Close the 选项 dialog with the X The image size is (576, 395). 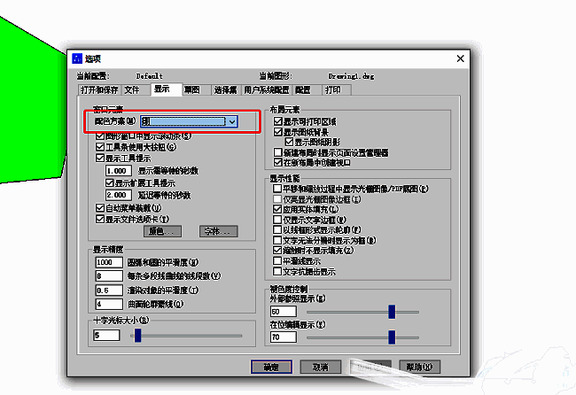click(x=459, y=58)
